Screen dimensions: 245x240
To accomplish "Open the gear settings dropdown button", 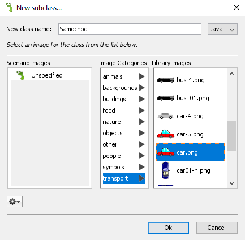I will click(x=15, y=202).
